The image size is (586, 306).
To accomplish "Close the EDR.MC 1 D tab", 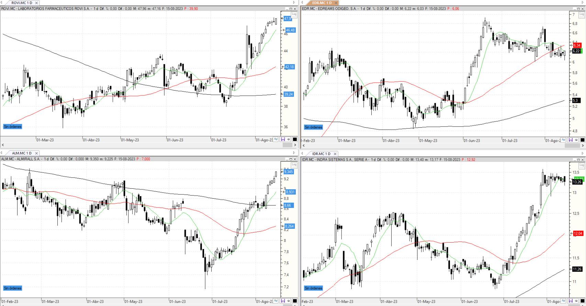I will pos(336,3).
